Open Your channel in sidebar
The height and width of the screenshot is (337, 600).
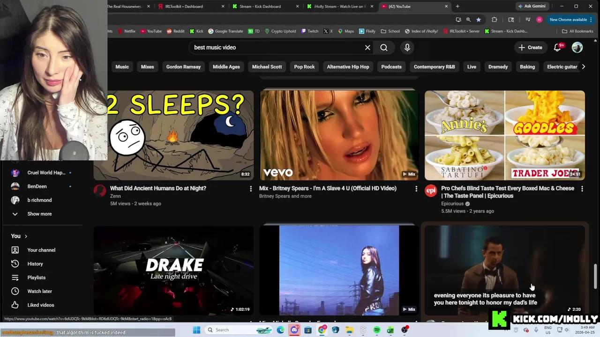click(x=41, y=250)
